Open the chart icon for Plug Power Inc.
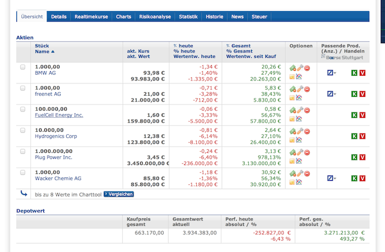Image resolution: width=385 pixels, height=252 pixels. coord(299,160)
